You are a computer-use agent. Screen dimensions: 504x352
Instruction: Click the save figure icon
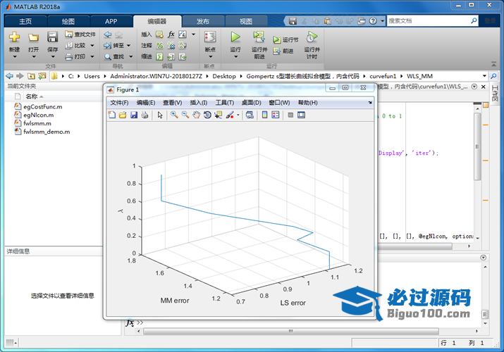click(134, 115)
